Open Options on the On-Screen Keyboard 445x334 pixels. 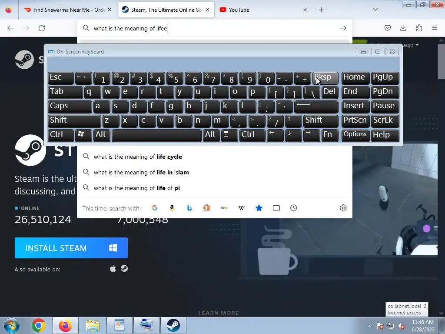[x=355, y=136]
